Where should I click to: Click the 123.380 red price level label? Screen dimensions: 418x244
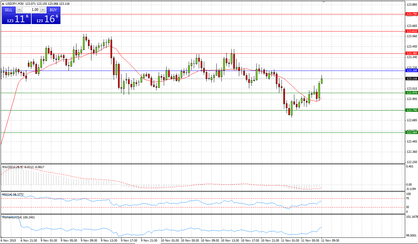[x=411, y=53]
